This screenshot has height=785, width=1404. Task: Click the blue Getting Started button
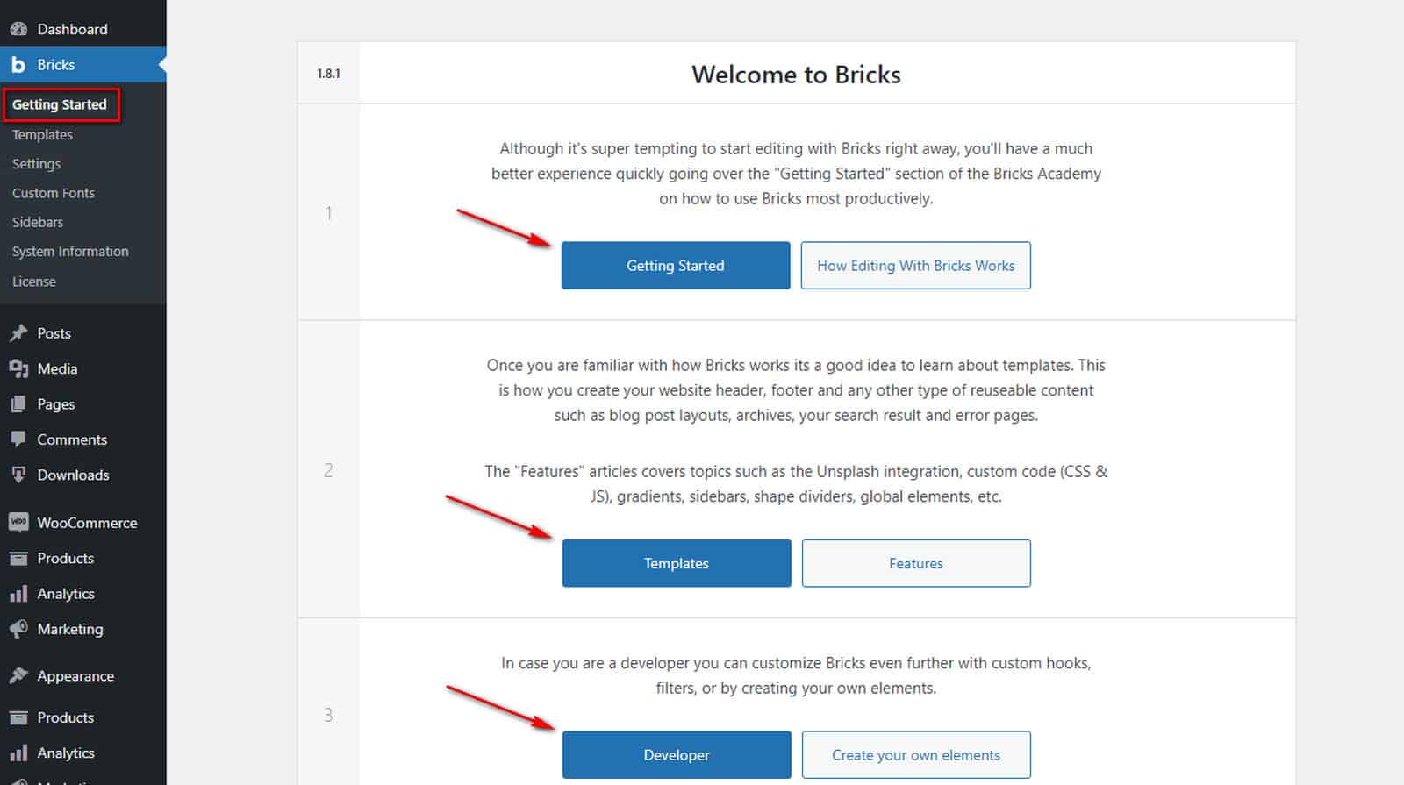[676, 266]
